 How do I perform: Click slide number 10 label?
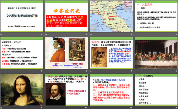click(86, 108)
